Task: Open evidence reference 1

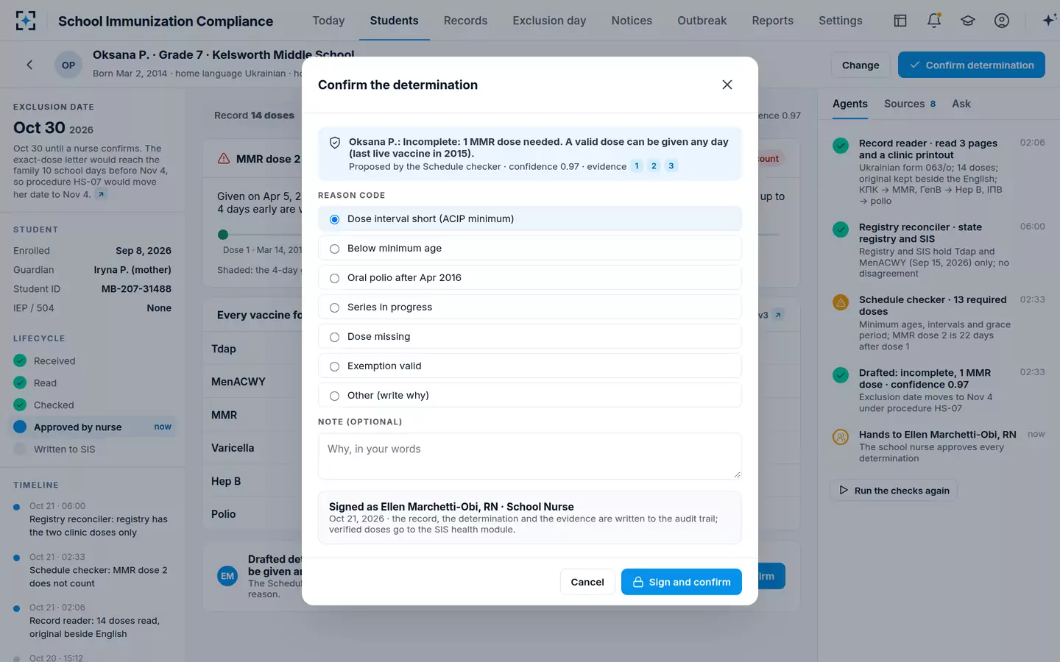Action: point(637,166)
